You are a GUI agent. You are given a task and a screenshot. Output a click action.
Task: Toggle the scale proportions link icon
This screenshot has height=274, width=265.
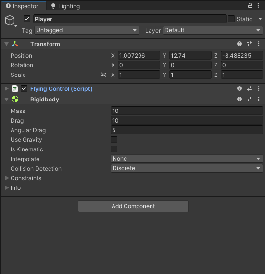pyautogui.click(x=103, y=75)
